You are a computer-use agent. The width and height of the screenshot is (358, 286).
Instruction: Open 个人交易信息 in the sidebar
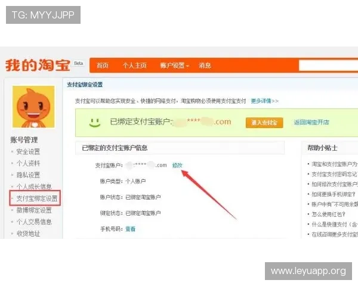34,222
